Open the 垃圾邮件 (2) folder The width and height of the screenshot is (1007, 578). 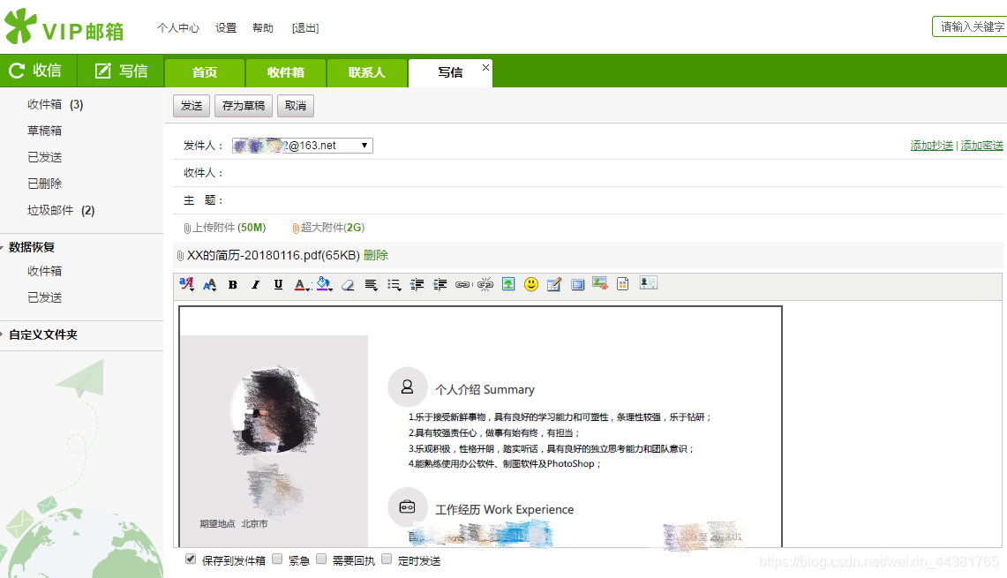click(x=61, y=211)
